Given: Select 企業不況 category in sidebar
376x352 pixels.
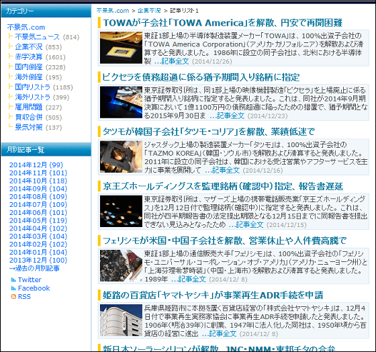Looking at the screenshot, I should click(x=29, y=47).
